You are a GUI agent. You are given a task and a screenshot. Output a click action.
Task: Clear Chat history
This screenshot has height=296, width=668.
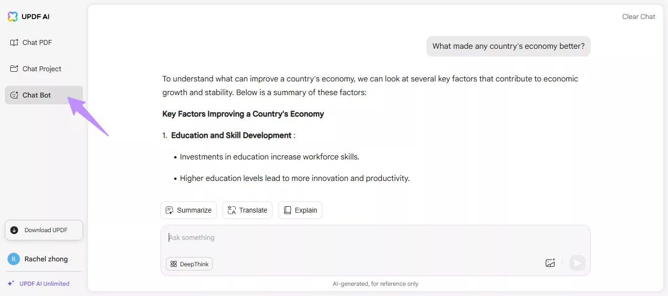(638, 17)
